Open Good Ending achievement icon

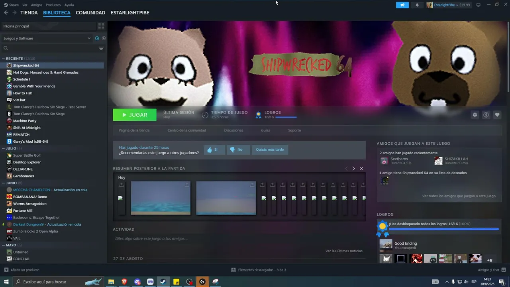point(386,246)
